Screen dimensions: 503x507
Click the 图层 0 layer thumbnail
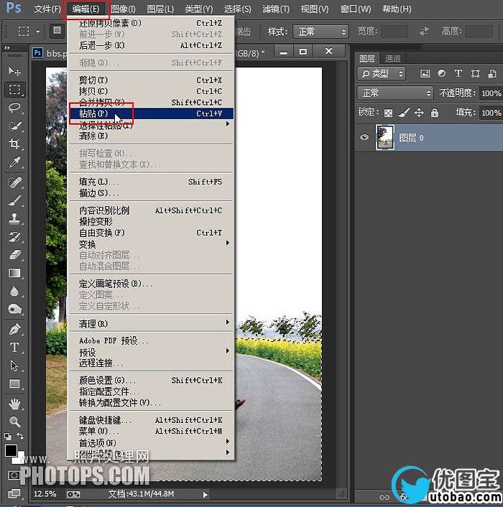click(384, 137)
